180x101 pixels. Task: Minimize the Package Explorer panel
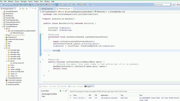pos(33,8)
